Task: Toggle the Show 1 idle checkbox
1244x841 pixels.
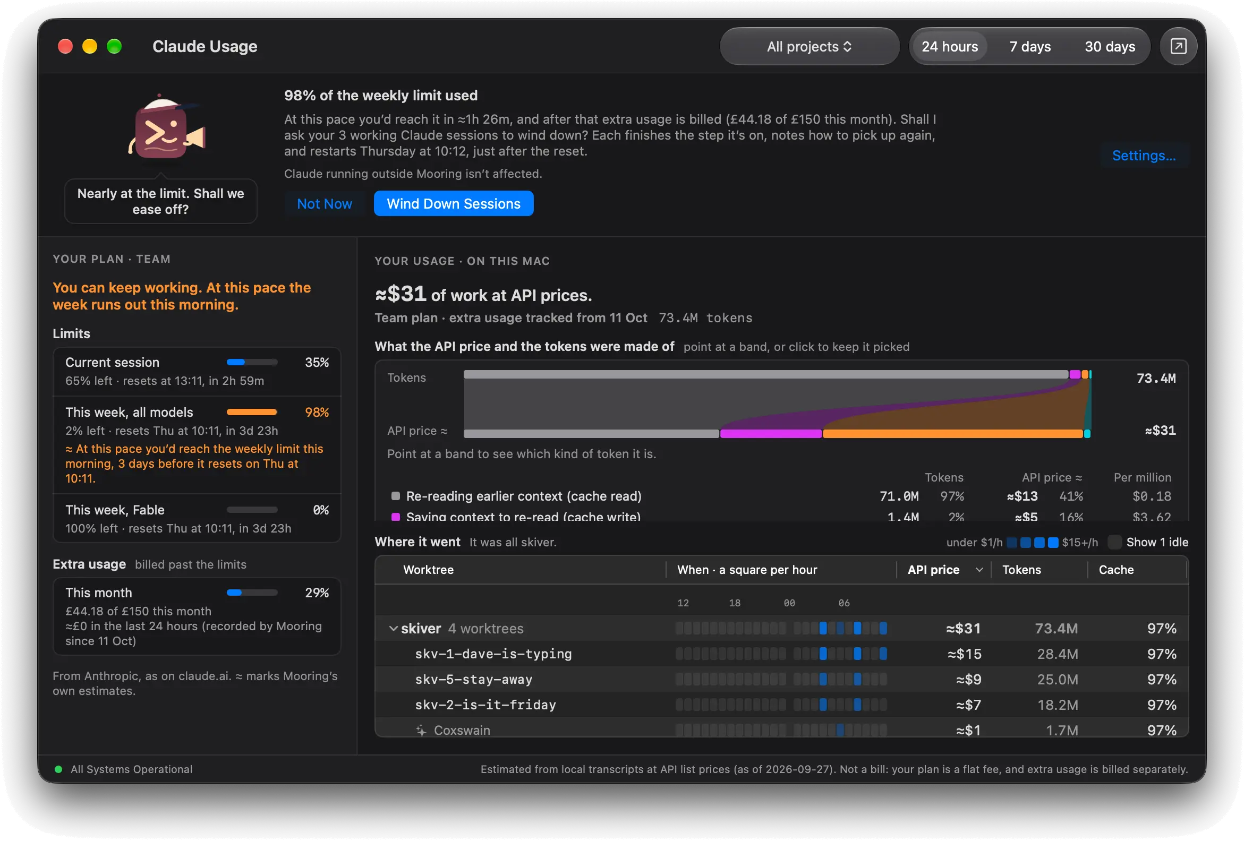Action: point(1114,542)
